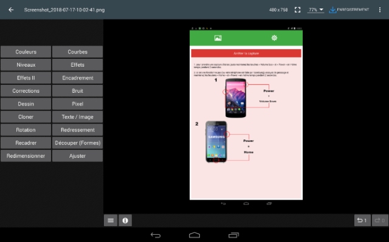Open the Niveaux adjustment
This screenshot has width=389, height=242.
26,65
